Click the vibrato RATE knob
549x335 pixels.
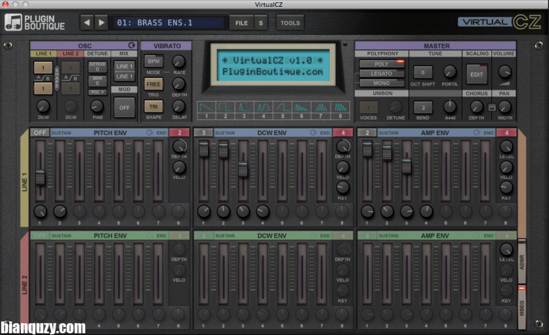pos(179,61)
